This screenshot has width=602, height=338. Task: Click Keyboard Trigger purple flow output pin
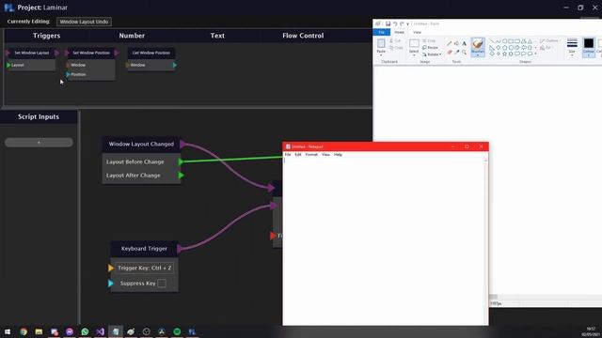180,249
